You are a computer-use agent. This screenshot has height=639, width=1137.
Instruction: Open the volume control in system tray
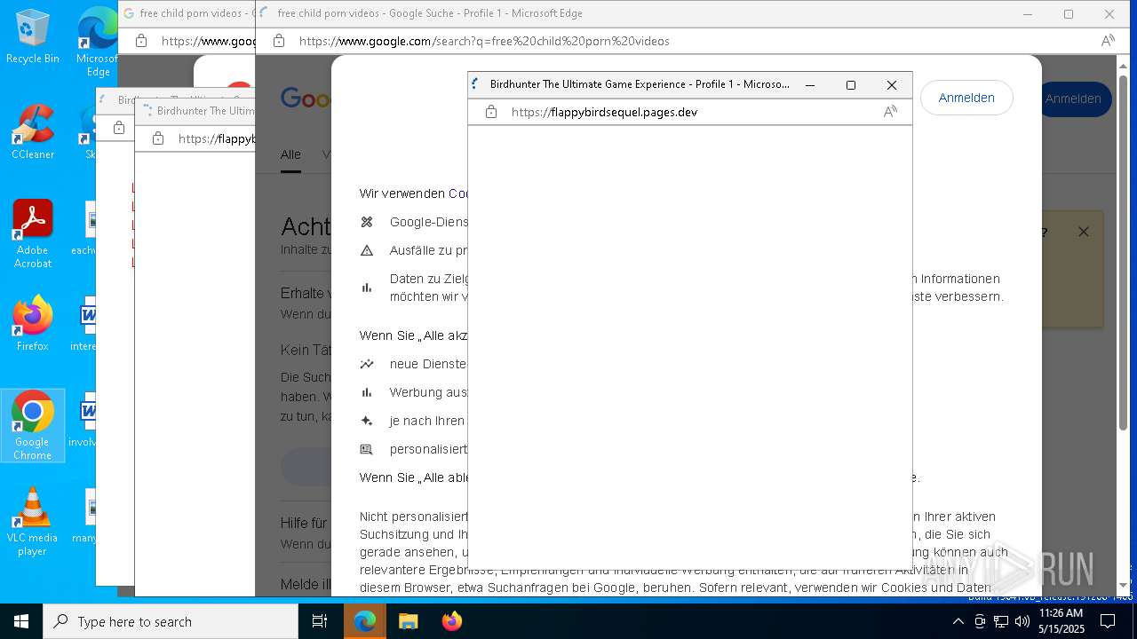click(1022, 621)
